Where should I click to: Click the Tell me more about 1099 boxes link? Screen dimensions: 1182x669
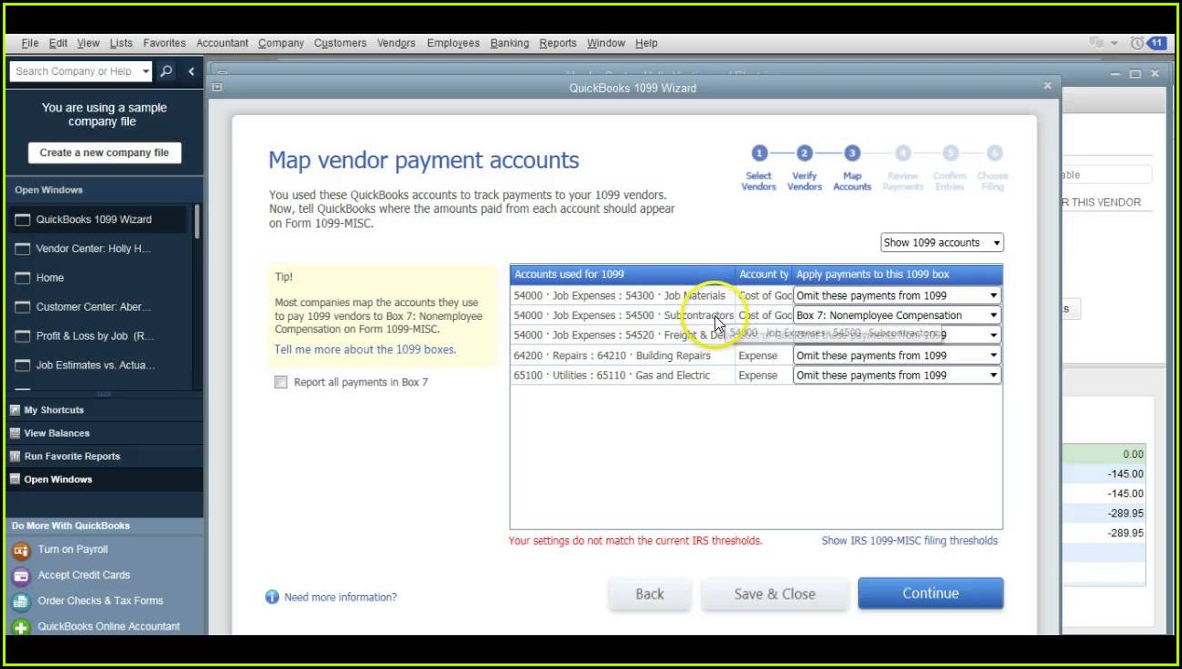365,349
